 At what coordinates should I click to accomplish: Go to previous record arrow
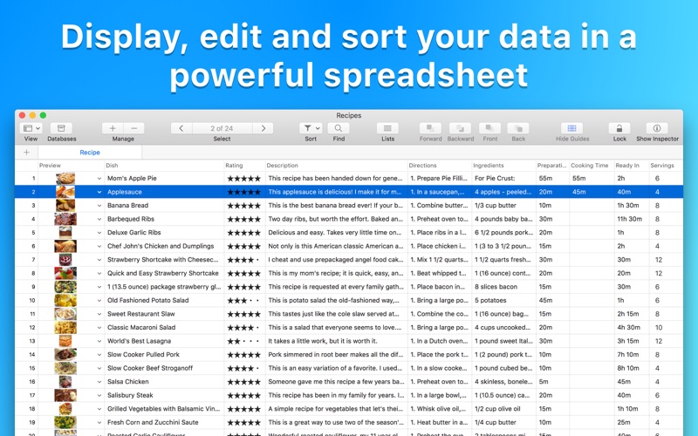pyautogui.click(x=181, y=128)
